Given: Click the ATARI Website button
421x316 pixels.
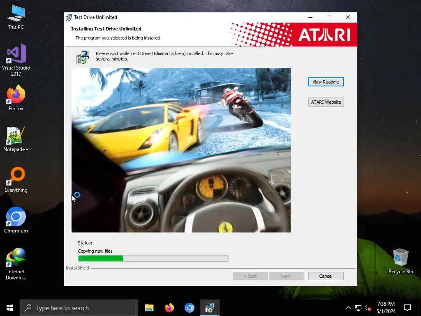Looking at the screenshot, I should 326,102.
